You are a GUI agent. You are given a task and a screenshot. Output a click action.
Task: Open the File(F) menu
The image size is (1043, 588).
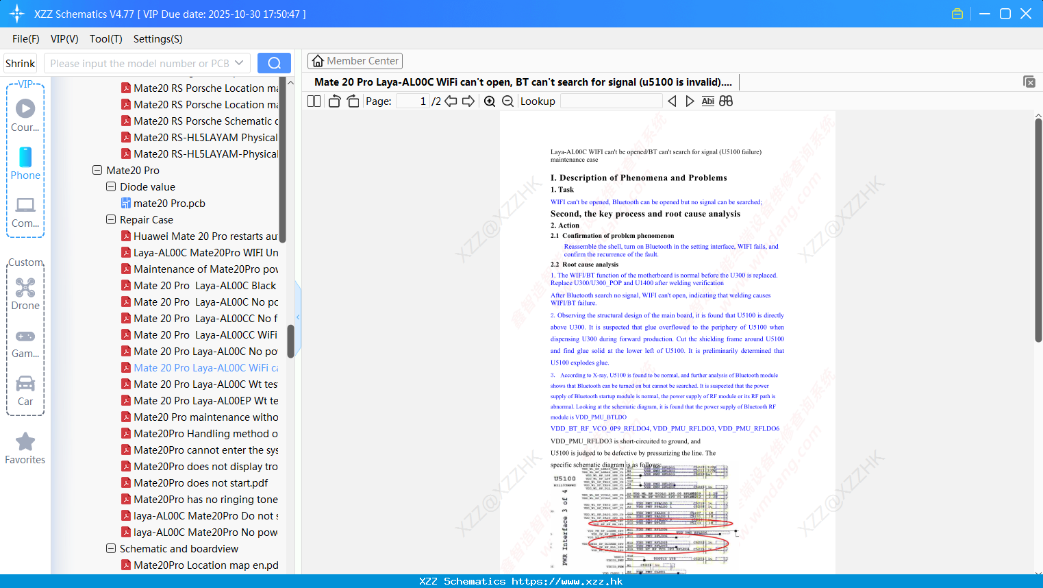point(26,39)
